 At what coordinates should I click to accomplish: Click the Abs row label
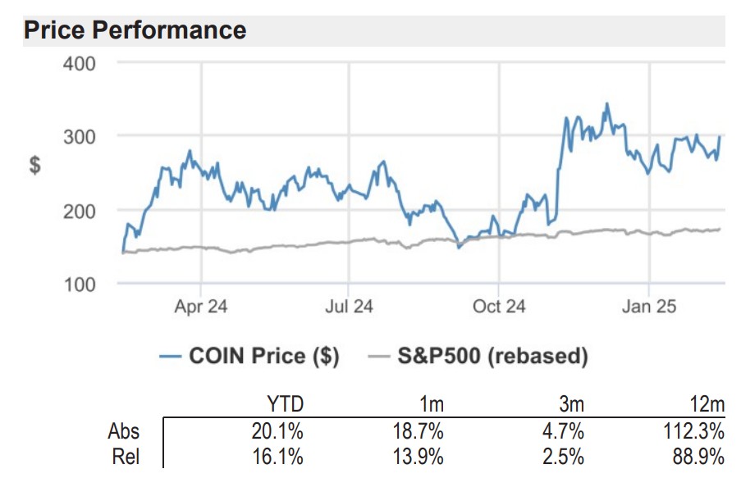pyautogui.click(x=123, y=431)
